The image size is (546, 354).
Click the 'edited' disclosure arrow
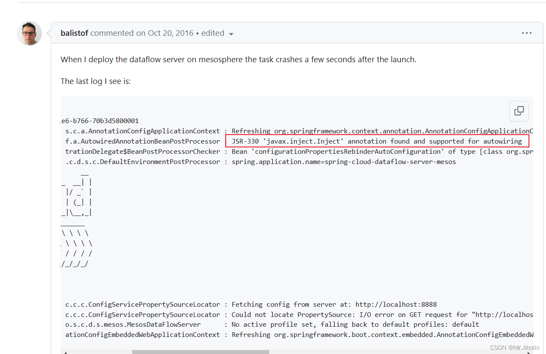[x=231, y=33]
